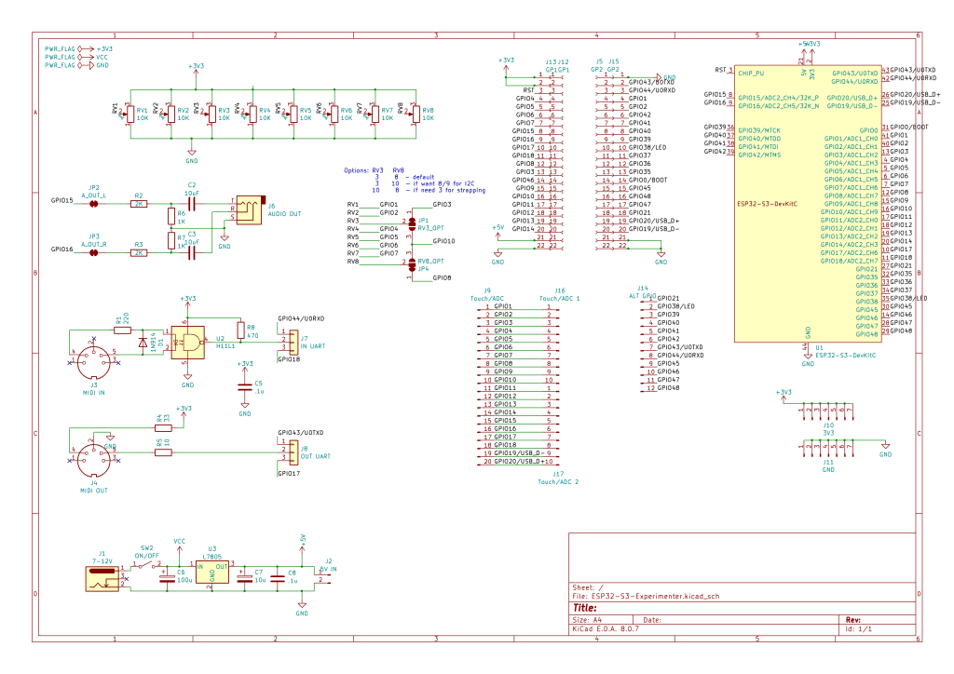Click the J7 IN UART connector
Screen dimensions: 954x674
[x=282, y=342]
